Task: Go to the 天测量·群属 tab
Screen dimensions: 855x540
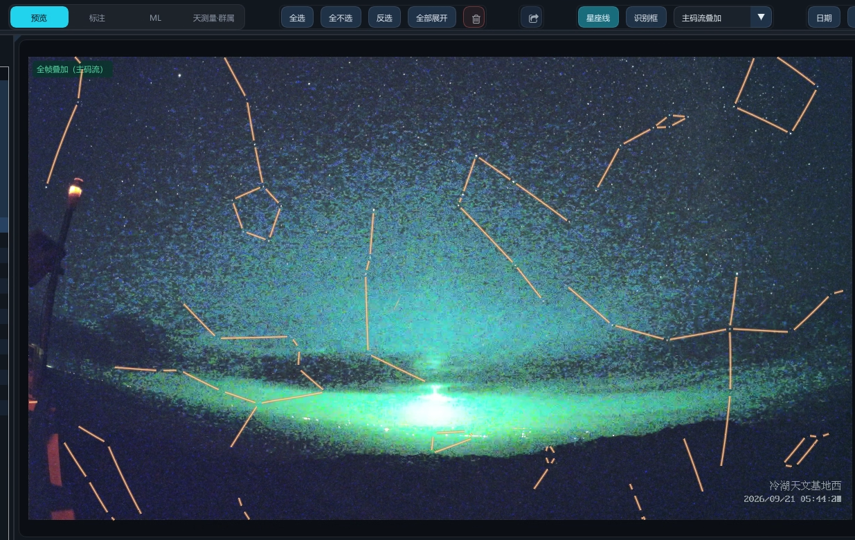Action: (x=213, y=17)
